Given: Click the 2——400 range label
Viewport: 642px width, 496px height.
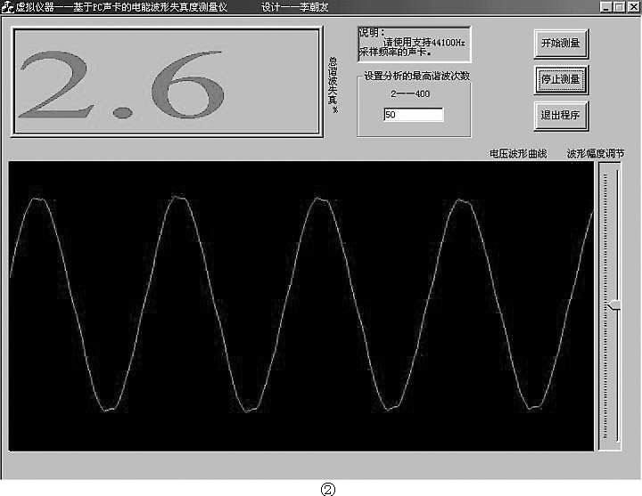Looking at the screenshot, I should [x=410, y=94].
